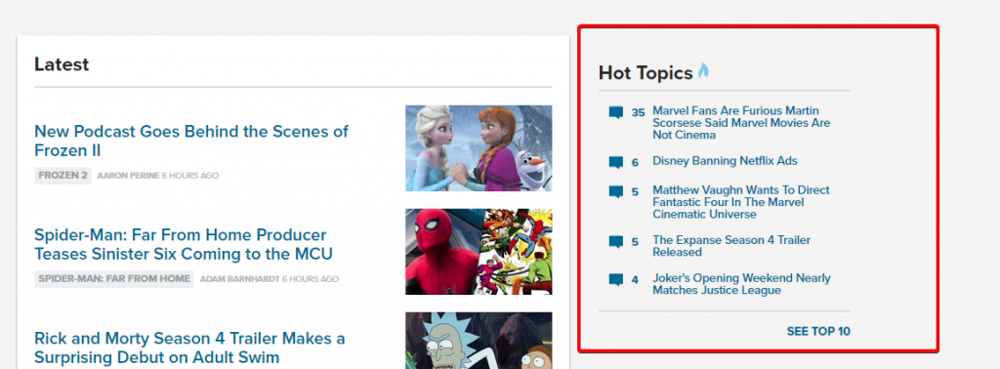Click the 4 comment count on Joker topic

(x=635, y=280)
